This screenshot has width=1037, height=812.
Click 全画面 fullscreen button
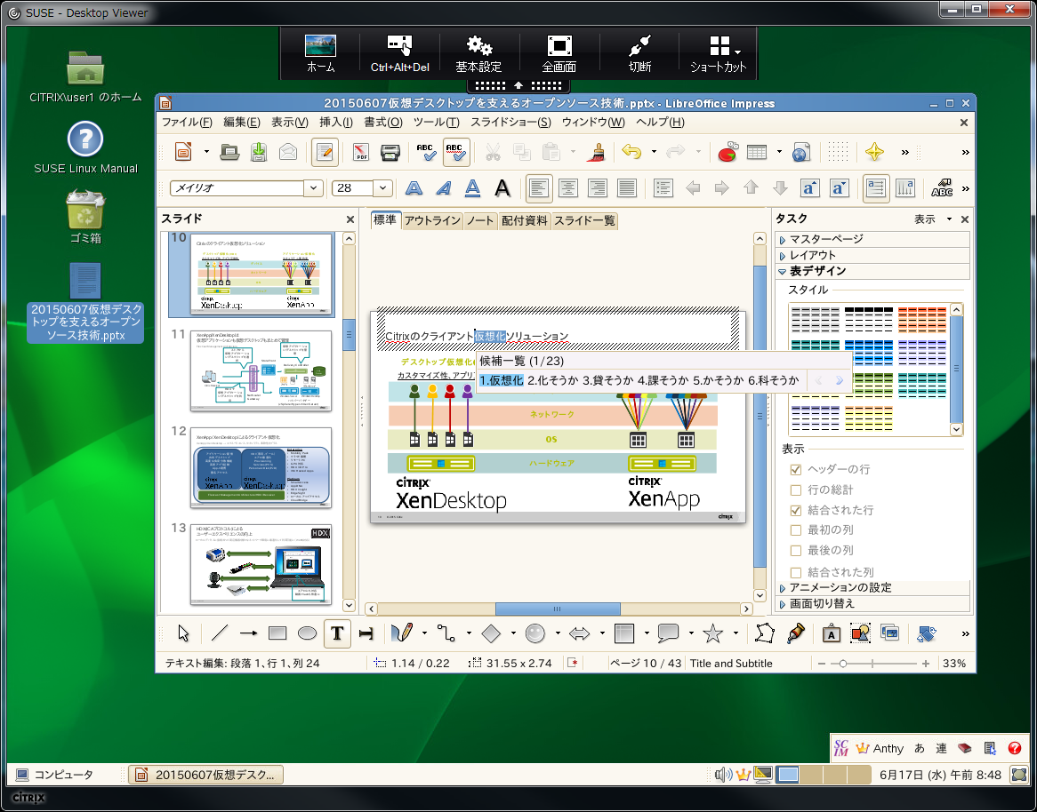point(559,53)
